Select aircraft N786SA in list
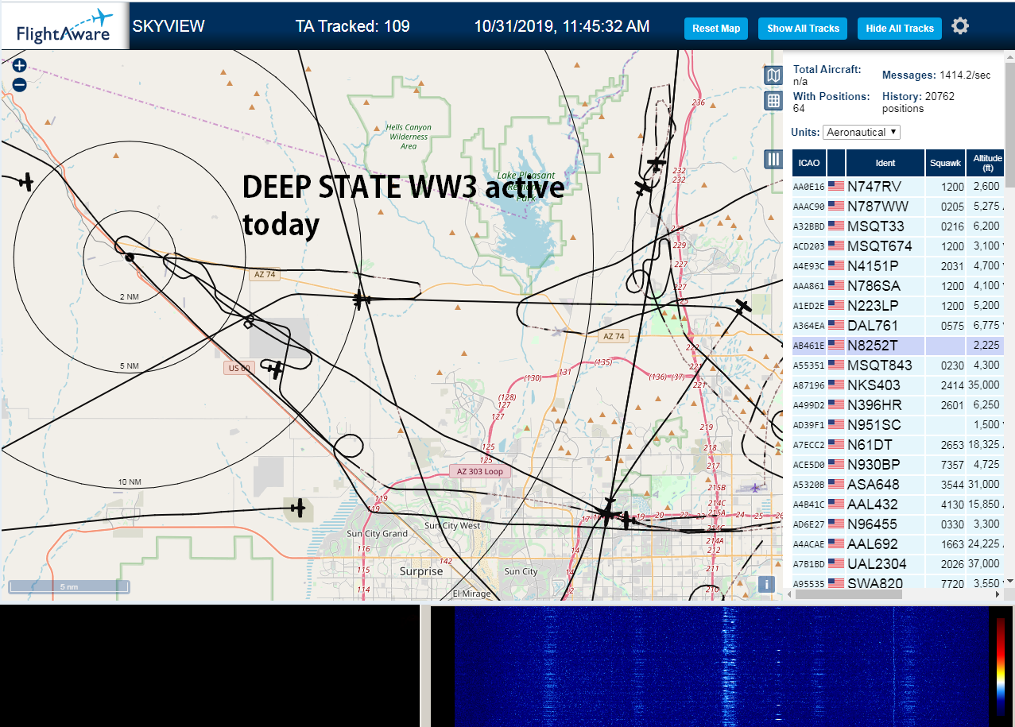The height and width of the screenshot is (727, 1015). click(898, 285)
